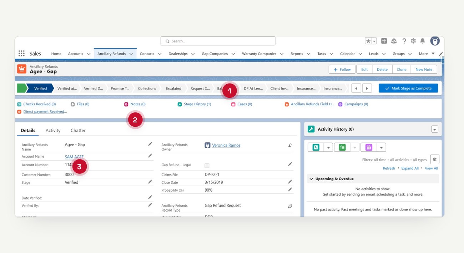Open the Setup gear icon in header
This screenshot has height=253, width=464.
(x=413, y=41)
